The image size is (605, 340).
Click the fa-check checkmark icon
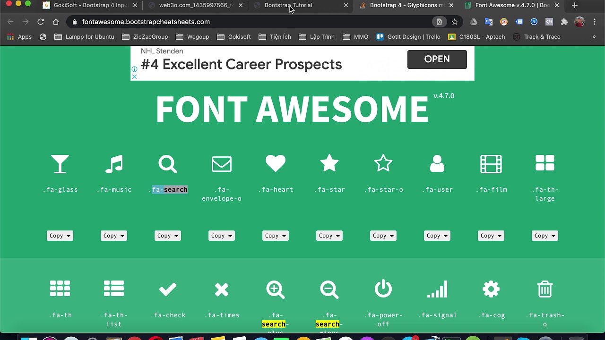coord(168,289)
